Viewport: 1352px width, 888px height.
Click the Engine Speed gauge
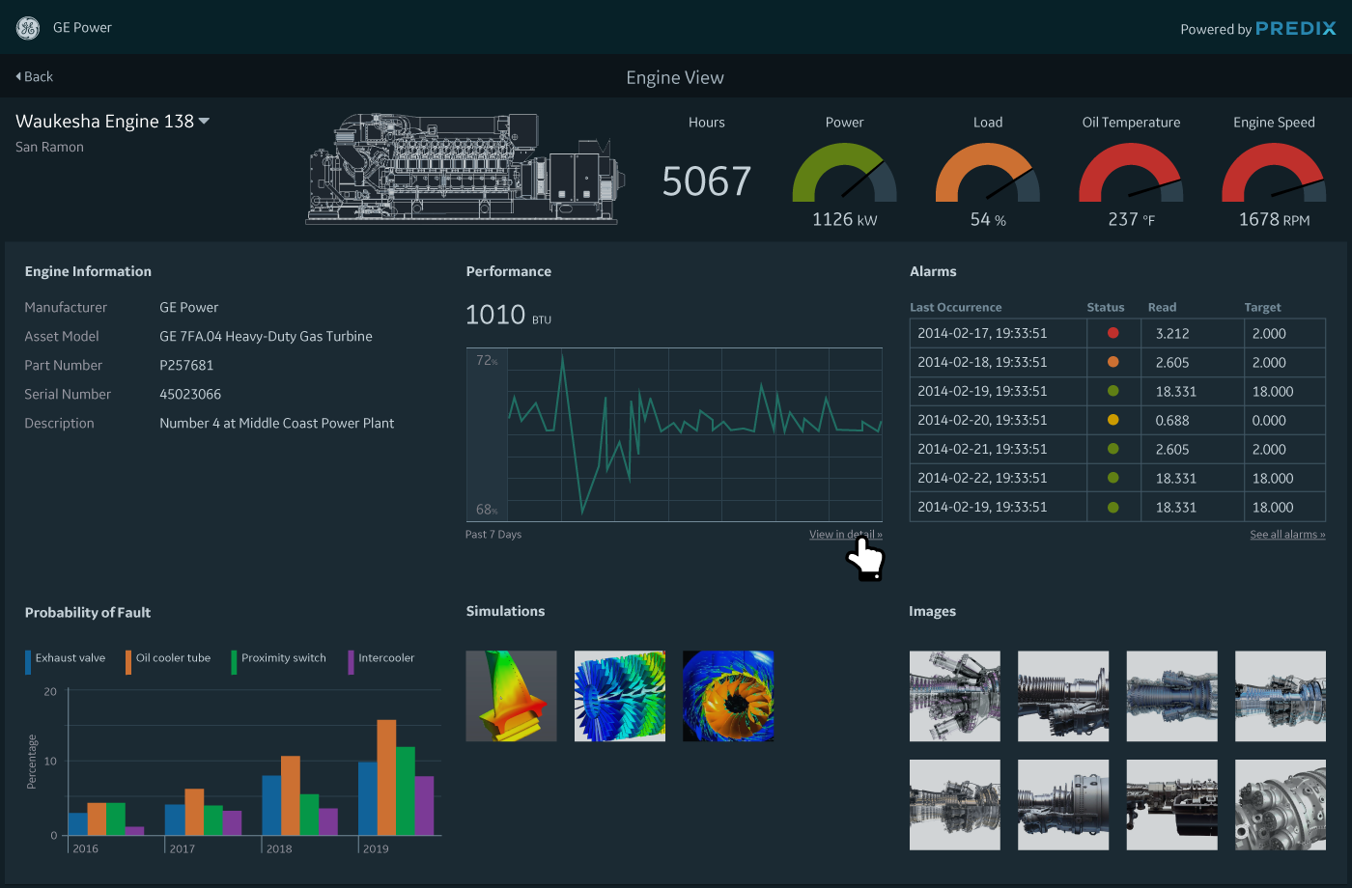point(1274,173)
